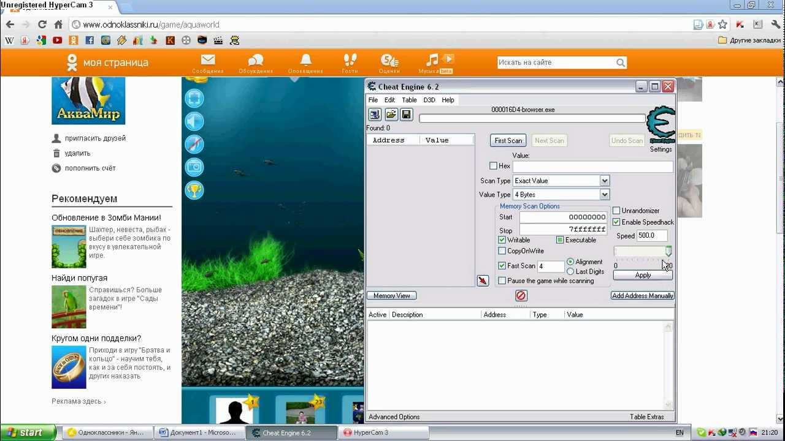This screenshot has height=441, width=785.
Task: Click the scan Value input field
Action: pyautogui.click(x=593, y=166)
